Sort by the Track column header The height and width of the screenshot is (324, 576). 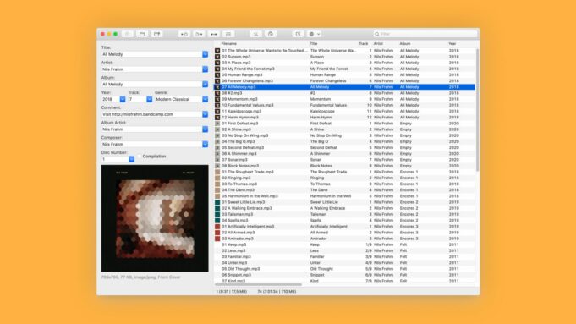click(364, 44)
